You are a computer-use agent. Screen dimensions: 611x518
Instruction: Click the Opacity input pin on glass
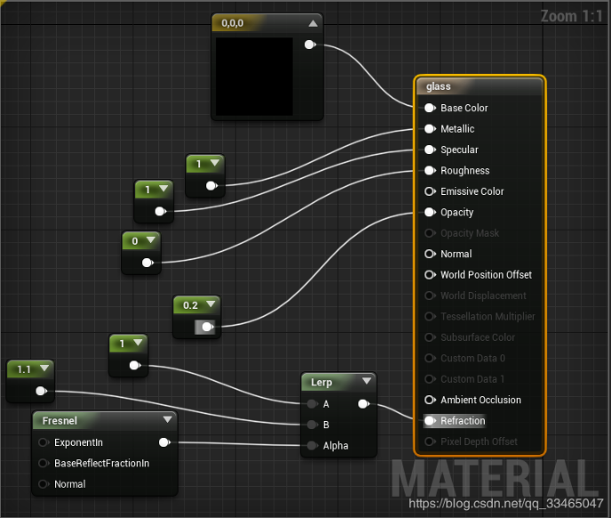pyautogui.click(x=430, y=212)
